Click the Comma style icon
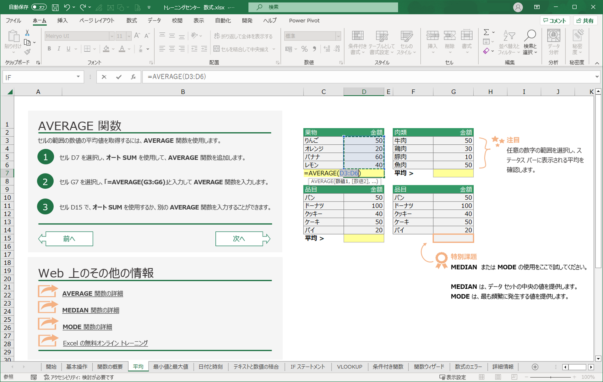Viewport: 603px width, 382px height. click(314, 49)
